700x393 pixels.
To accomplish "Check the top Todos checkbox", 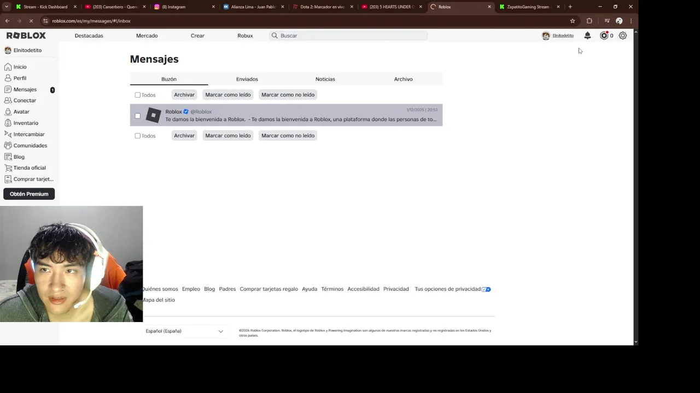I will coord(137,95).
